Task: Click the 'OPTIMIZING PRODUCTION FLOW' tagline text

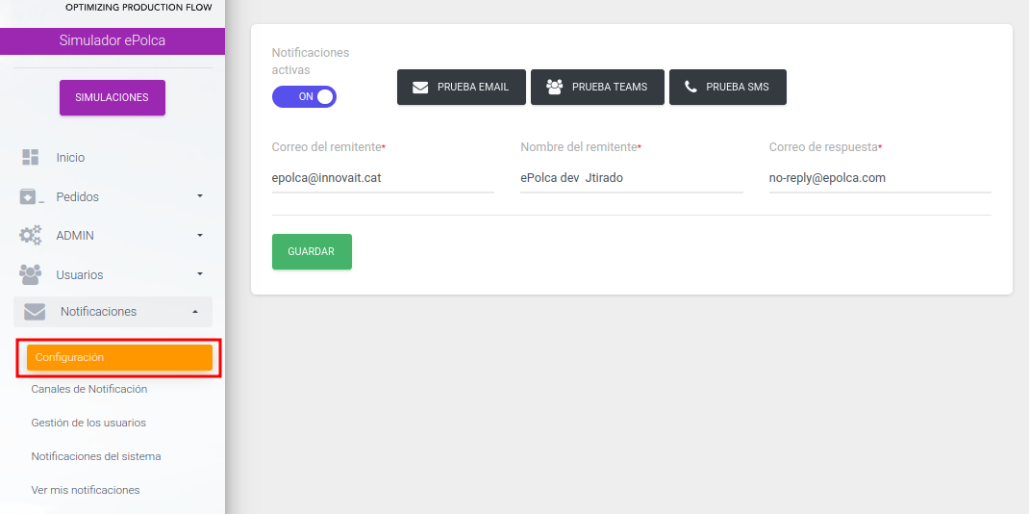Action: 138,8
